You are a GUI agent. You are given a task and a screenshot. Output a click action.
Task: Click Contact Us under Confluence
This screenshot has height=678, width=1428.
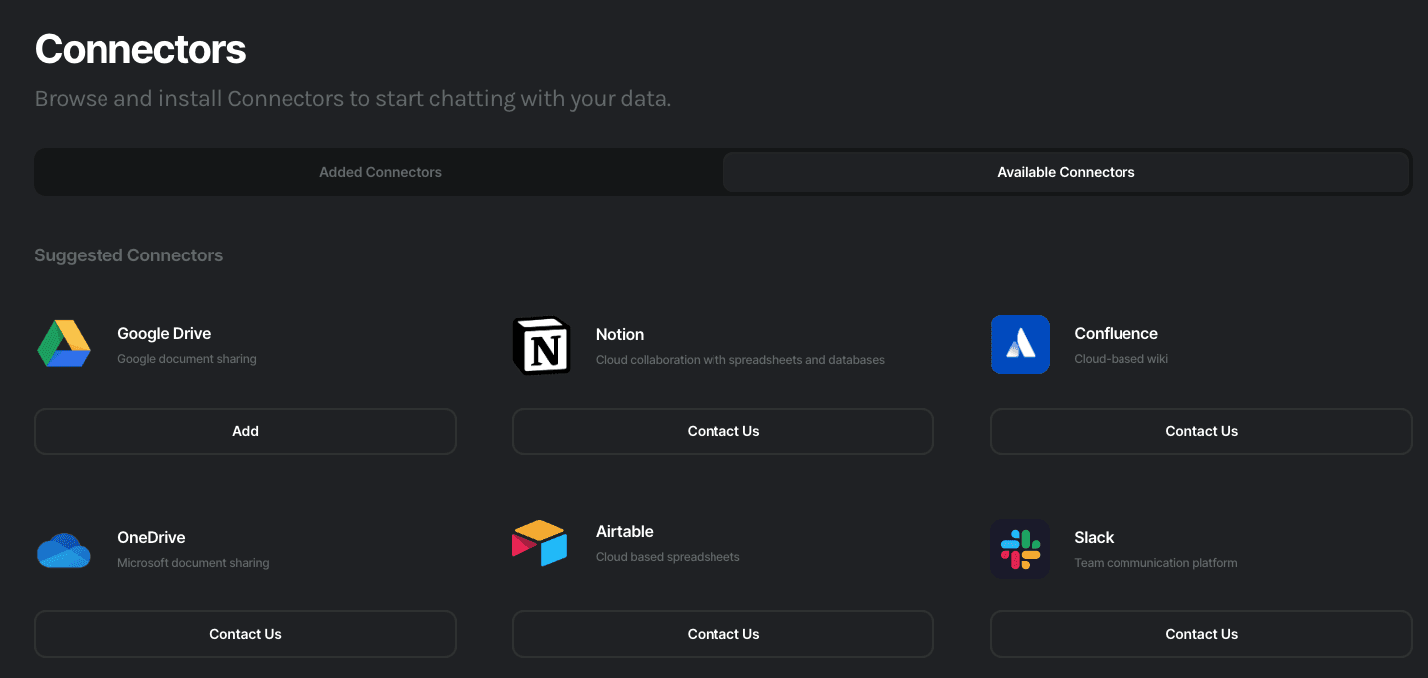(x=1201, y=431)
